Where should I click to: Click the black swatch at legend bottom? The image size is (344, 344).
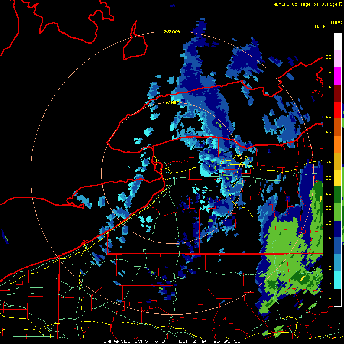tap(338, 297)
